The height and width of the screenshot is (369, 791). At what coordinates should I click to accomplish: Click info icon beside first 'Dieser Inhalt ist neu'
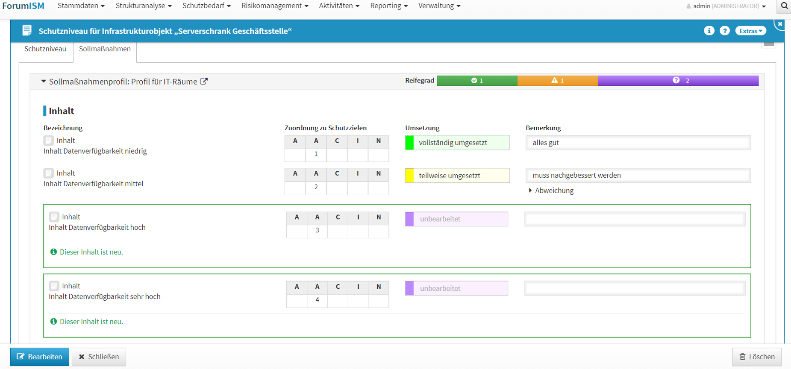coord(53,252)
